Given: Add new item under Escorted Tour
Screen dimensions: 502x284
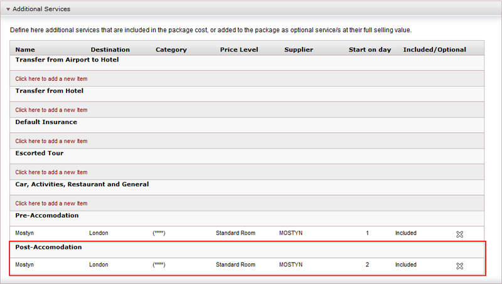Looking at the screenshot, I should 51,172.
